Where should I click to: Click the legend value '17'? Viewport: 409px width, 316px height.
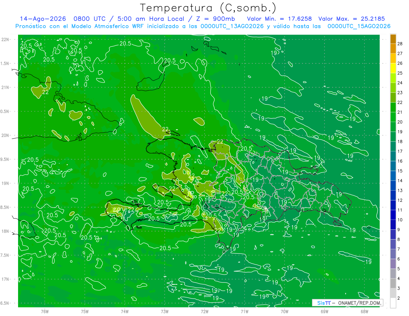pos(400,151)
